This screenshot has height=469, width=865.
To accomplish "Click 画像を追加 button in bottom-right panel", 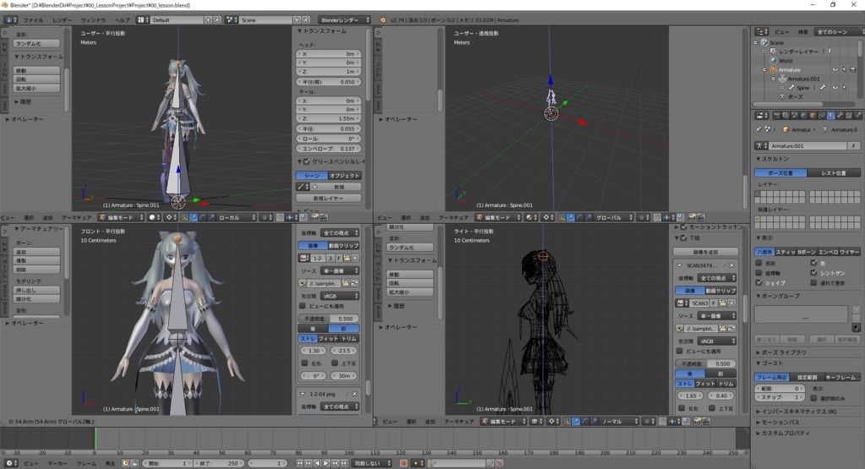I will [x=705, y=252].
